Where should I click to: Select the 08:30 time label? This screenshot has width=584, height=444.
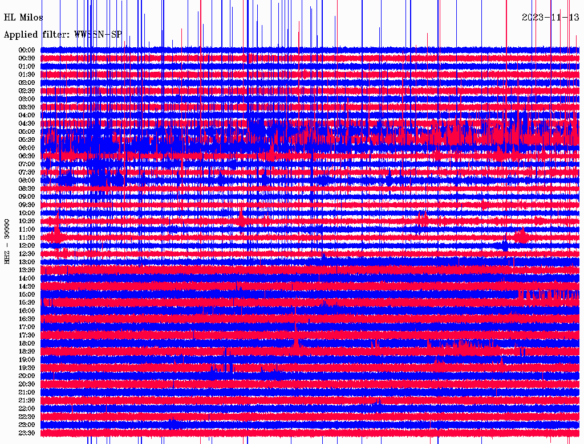point(27,188)
